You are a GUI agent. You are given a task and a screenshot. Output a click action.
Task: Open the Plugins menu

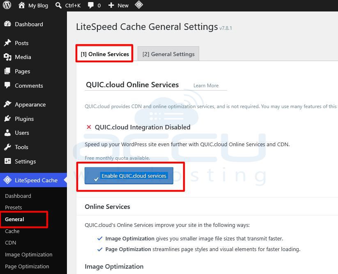pos(33,119)
